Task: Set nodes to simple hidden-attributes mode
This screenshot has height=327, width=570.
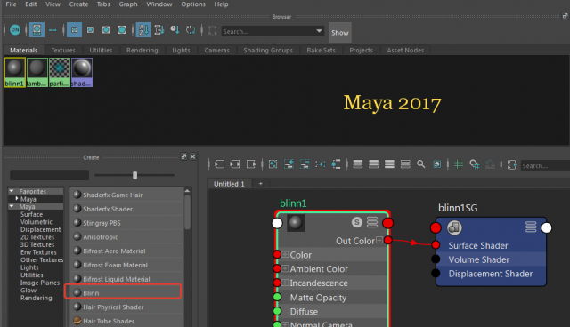Action: click(358, 164)
